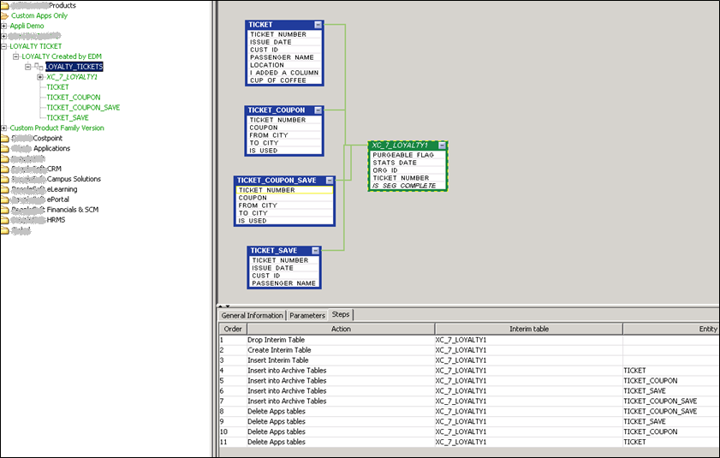Select TICKET_COUPON_SAVE in the tree
Image resolution: width=720 pixels, height=458 pixels.
(x=82, y=108)
